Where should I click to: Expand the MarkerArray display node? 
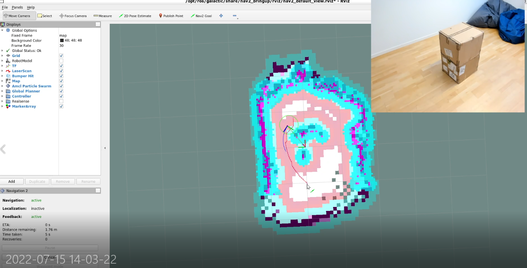point(2,106)
